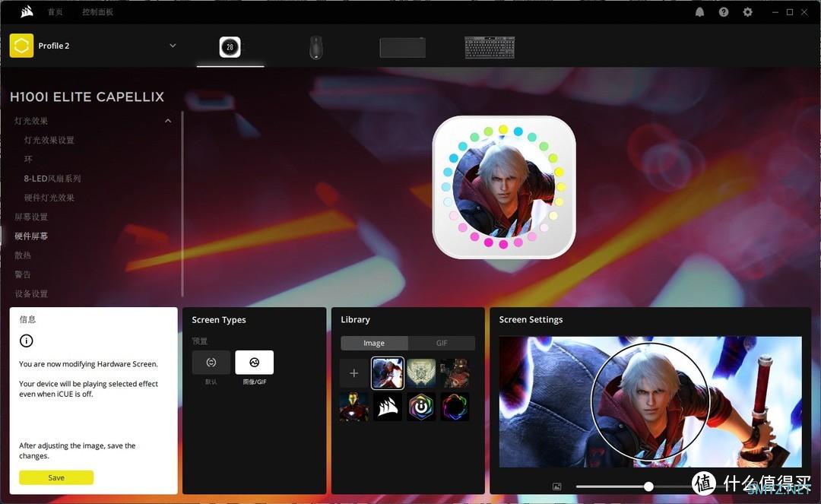Open the 控制面板 dashboard menu
Viewport: 821px width, 504px height.
[97, 11]
